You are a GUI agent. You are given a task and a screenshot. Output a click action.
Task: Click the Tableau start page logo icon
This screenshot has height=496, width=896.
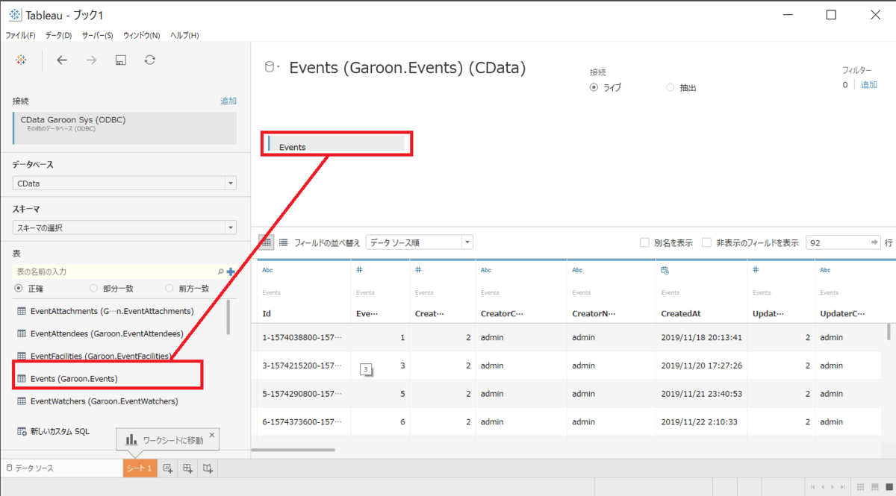coord(21,60)
